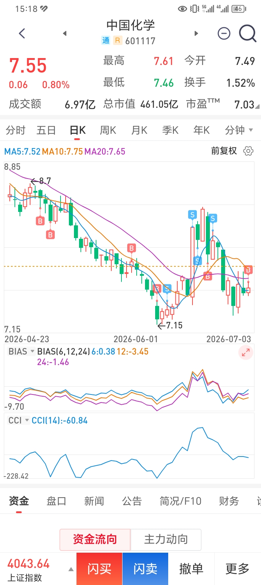This screenshot has width=261, height=585.
Task: Tap the blue 闪卖 button
Action: point(145,569)
